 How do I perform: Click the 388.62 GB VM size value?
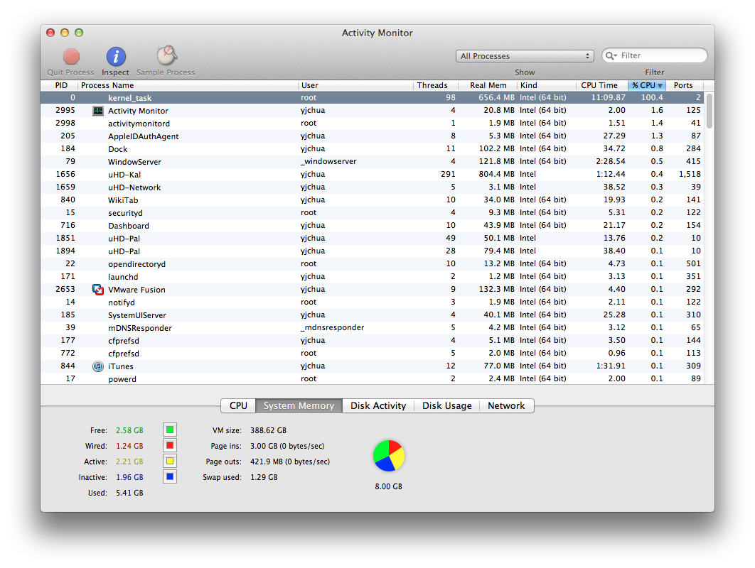click(x=268, y=430)
